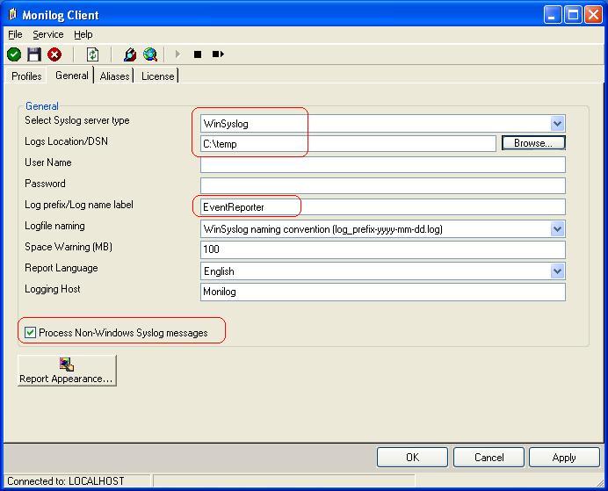This screenshot has height=491, width=608.
Task: Minimize the Monilog Client window
Action: pos(553,15)
